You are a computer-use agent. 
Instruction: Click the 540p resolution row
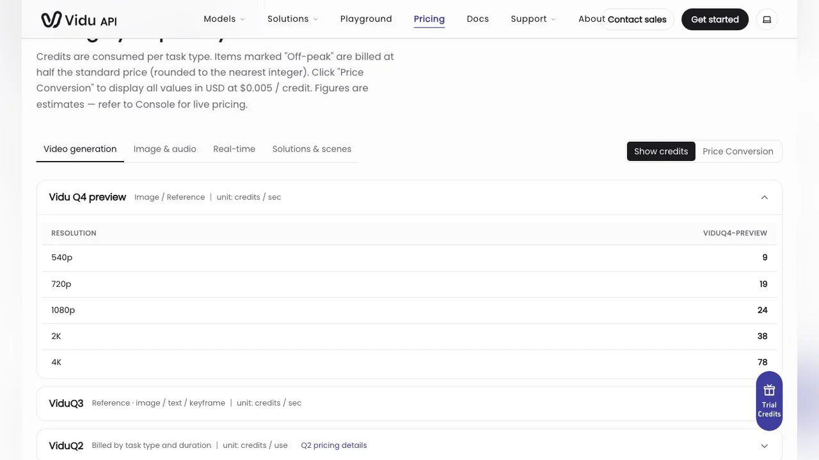coord(409,257)
